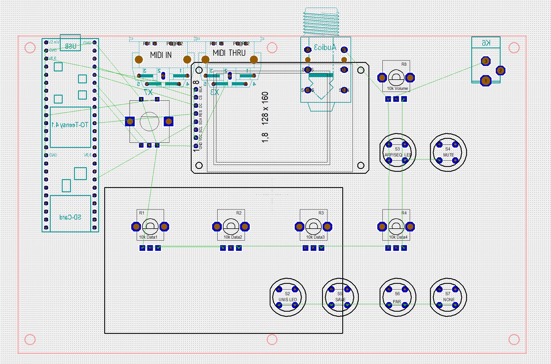Click the MIDI IN connector label
551x364 pixels.
[161, 55]
